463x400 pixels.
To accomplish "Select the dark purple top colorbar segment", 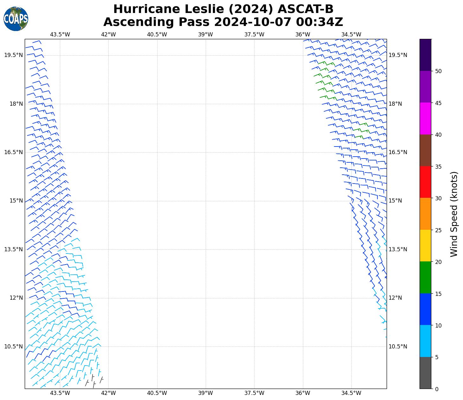I will [425, 55].
